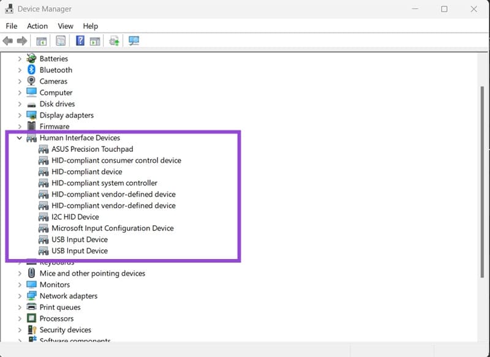
Task: Click the Print queues printer icon
Action: point(31,307)
